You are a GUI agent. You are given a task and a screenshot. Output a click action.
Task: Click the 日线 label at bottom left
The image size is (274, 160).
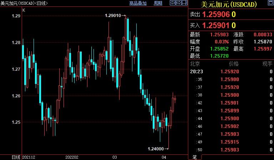[x=16, y=157]
